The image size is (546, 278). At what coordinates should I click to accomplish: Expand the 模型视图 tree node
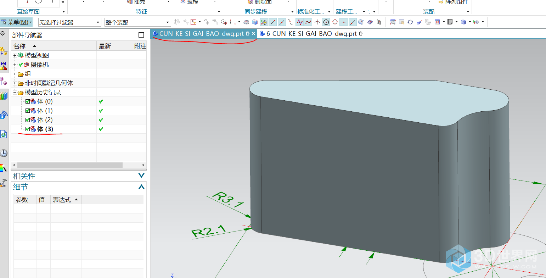tap(15, 56)
